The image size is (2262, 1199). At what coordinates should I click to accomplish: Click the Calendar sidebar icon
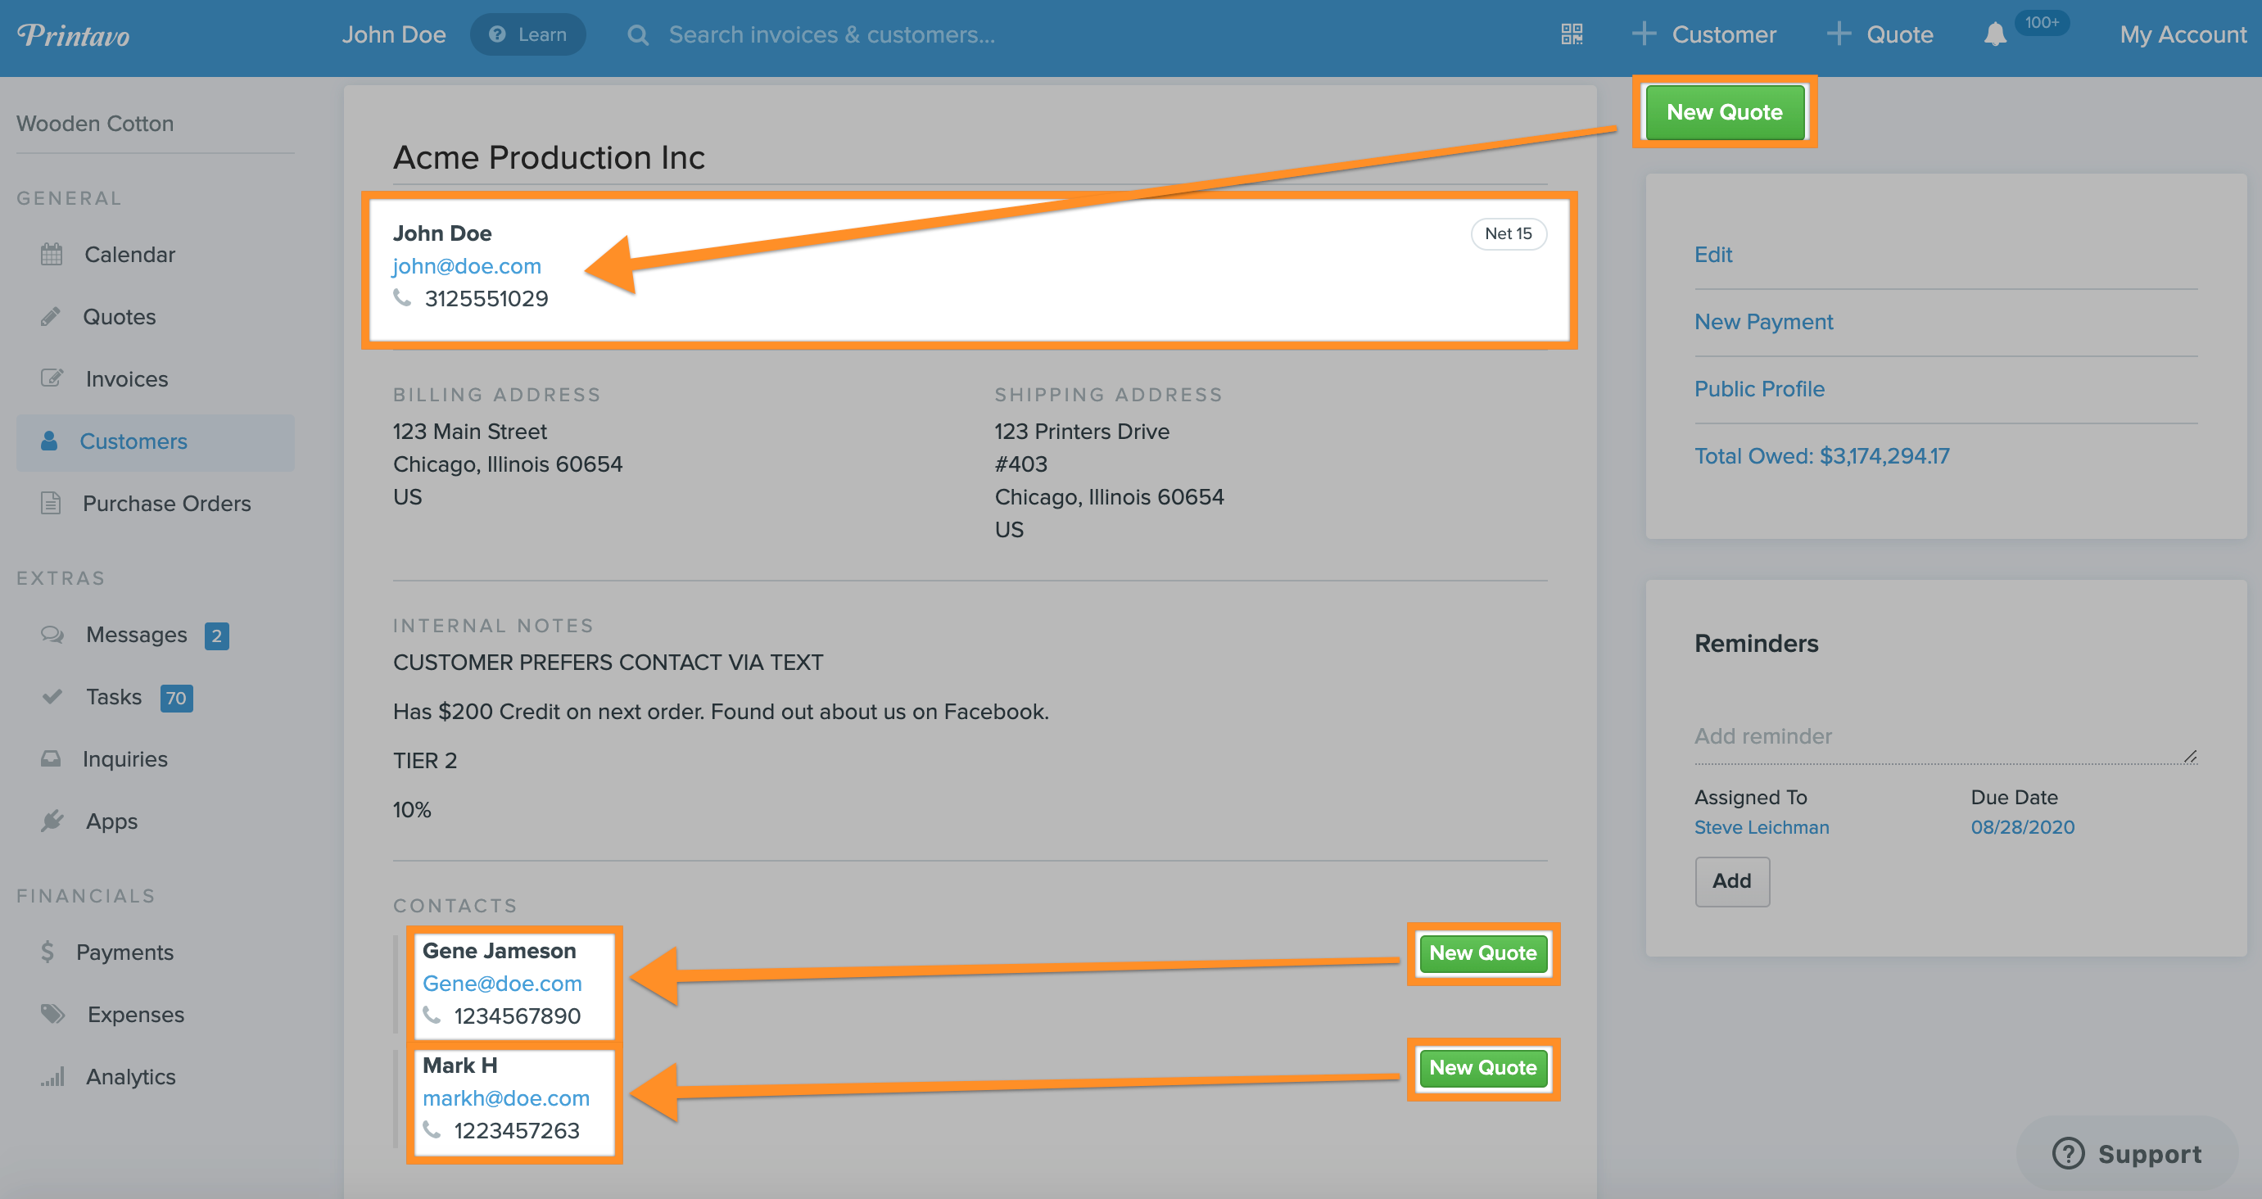click(52, 255)
